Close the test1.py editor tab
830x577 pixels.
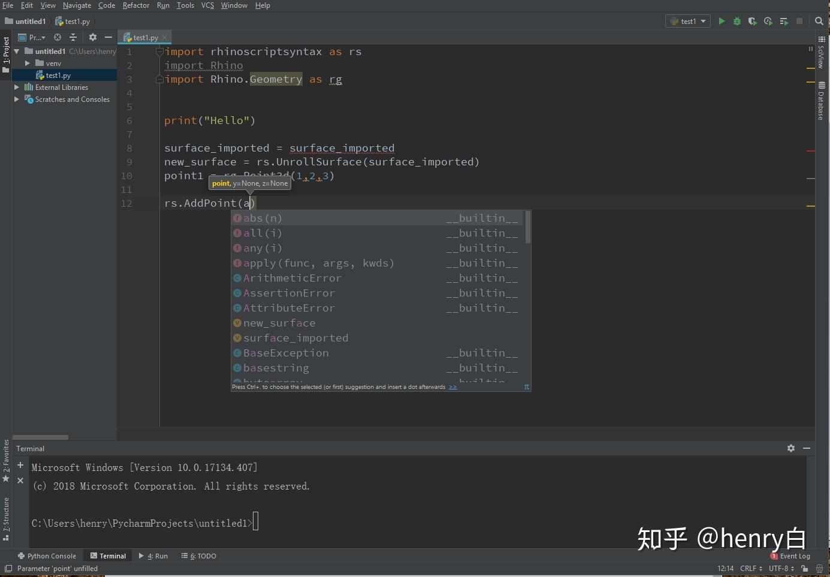(x=164, y=38)
